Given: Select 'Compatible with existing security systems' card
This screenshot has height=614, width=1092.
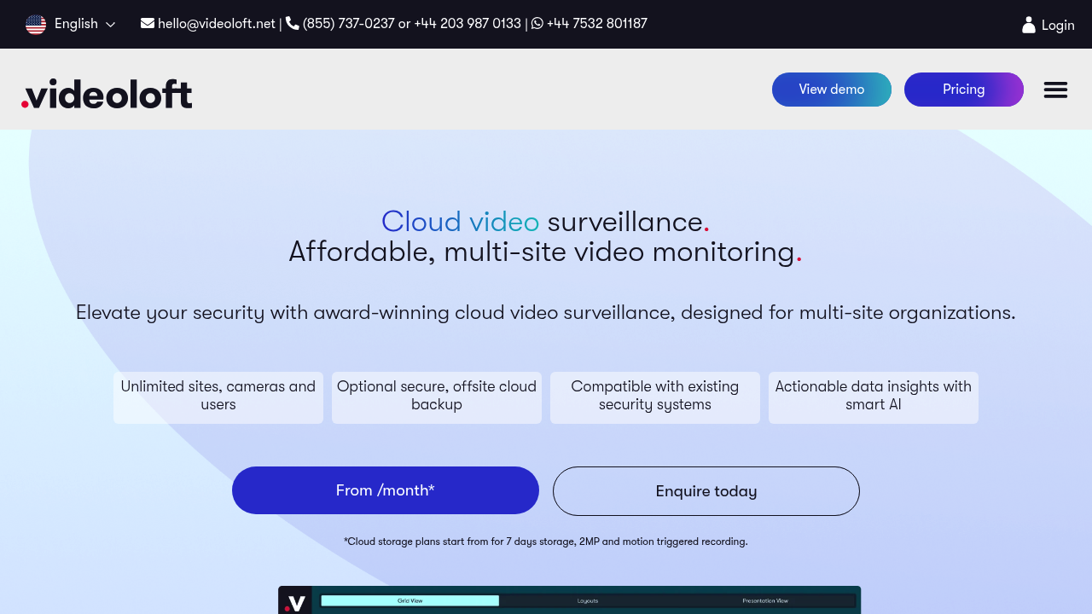Looking at the screenshot, I should pos(655,397).
